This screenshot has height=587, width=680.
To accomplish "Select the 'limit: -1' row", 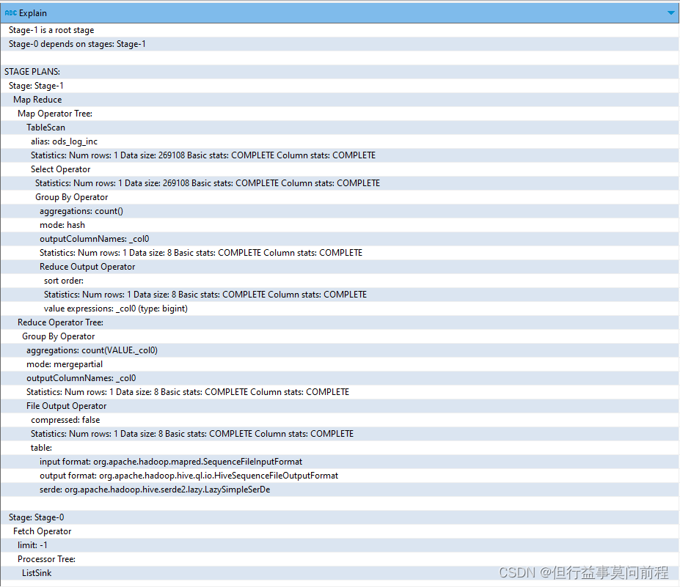I will tap(340, 545).
